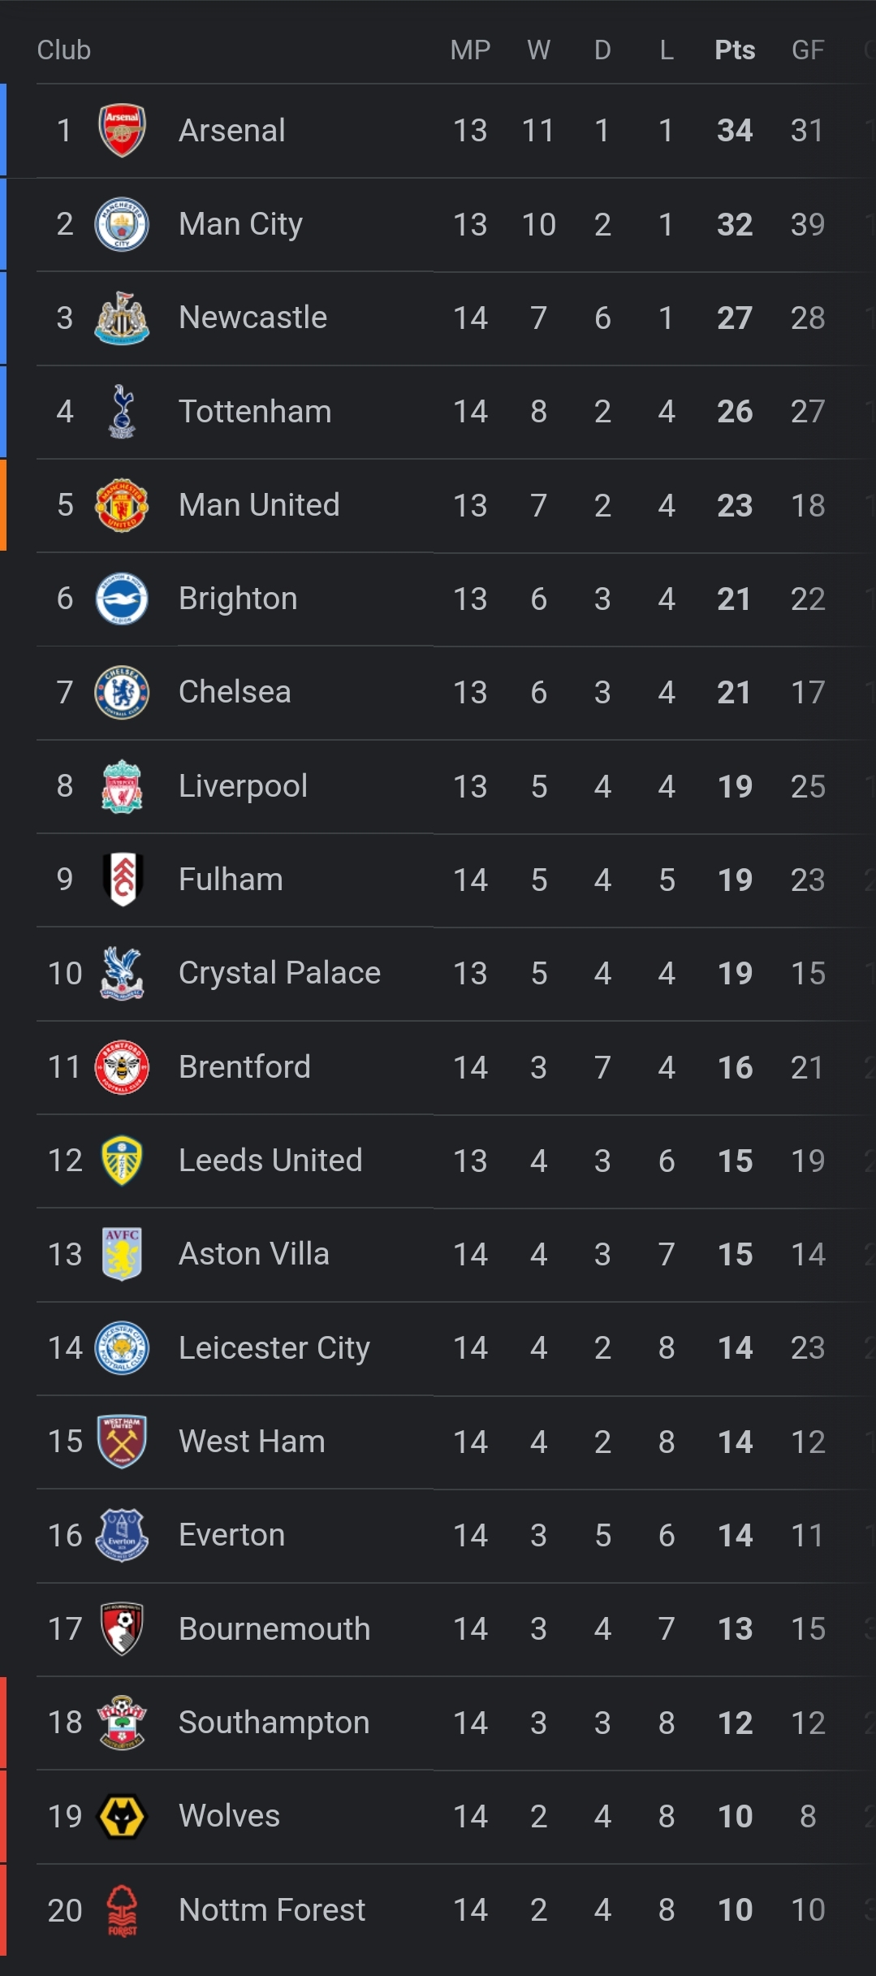Select the GF column header
The image size is (876, 1976).
pyautogui.click(x=808, y=50)
